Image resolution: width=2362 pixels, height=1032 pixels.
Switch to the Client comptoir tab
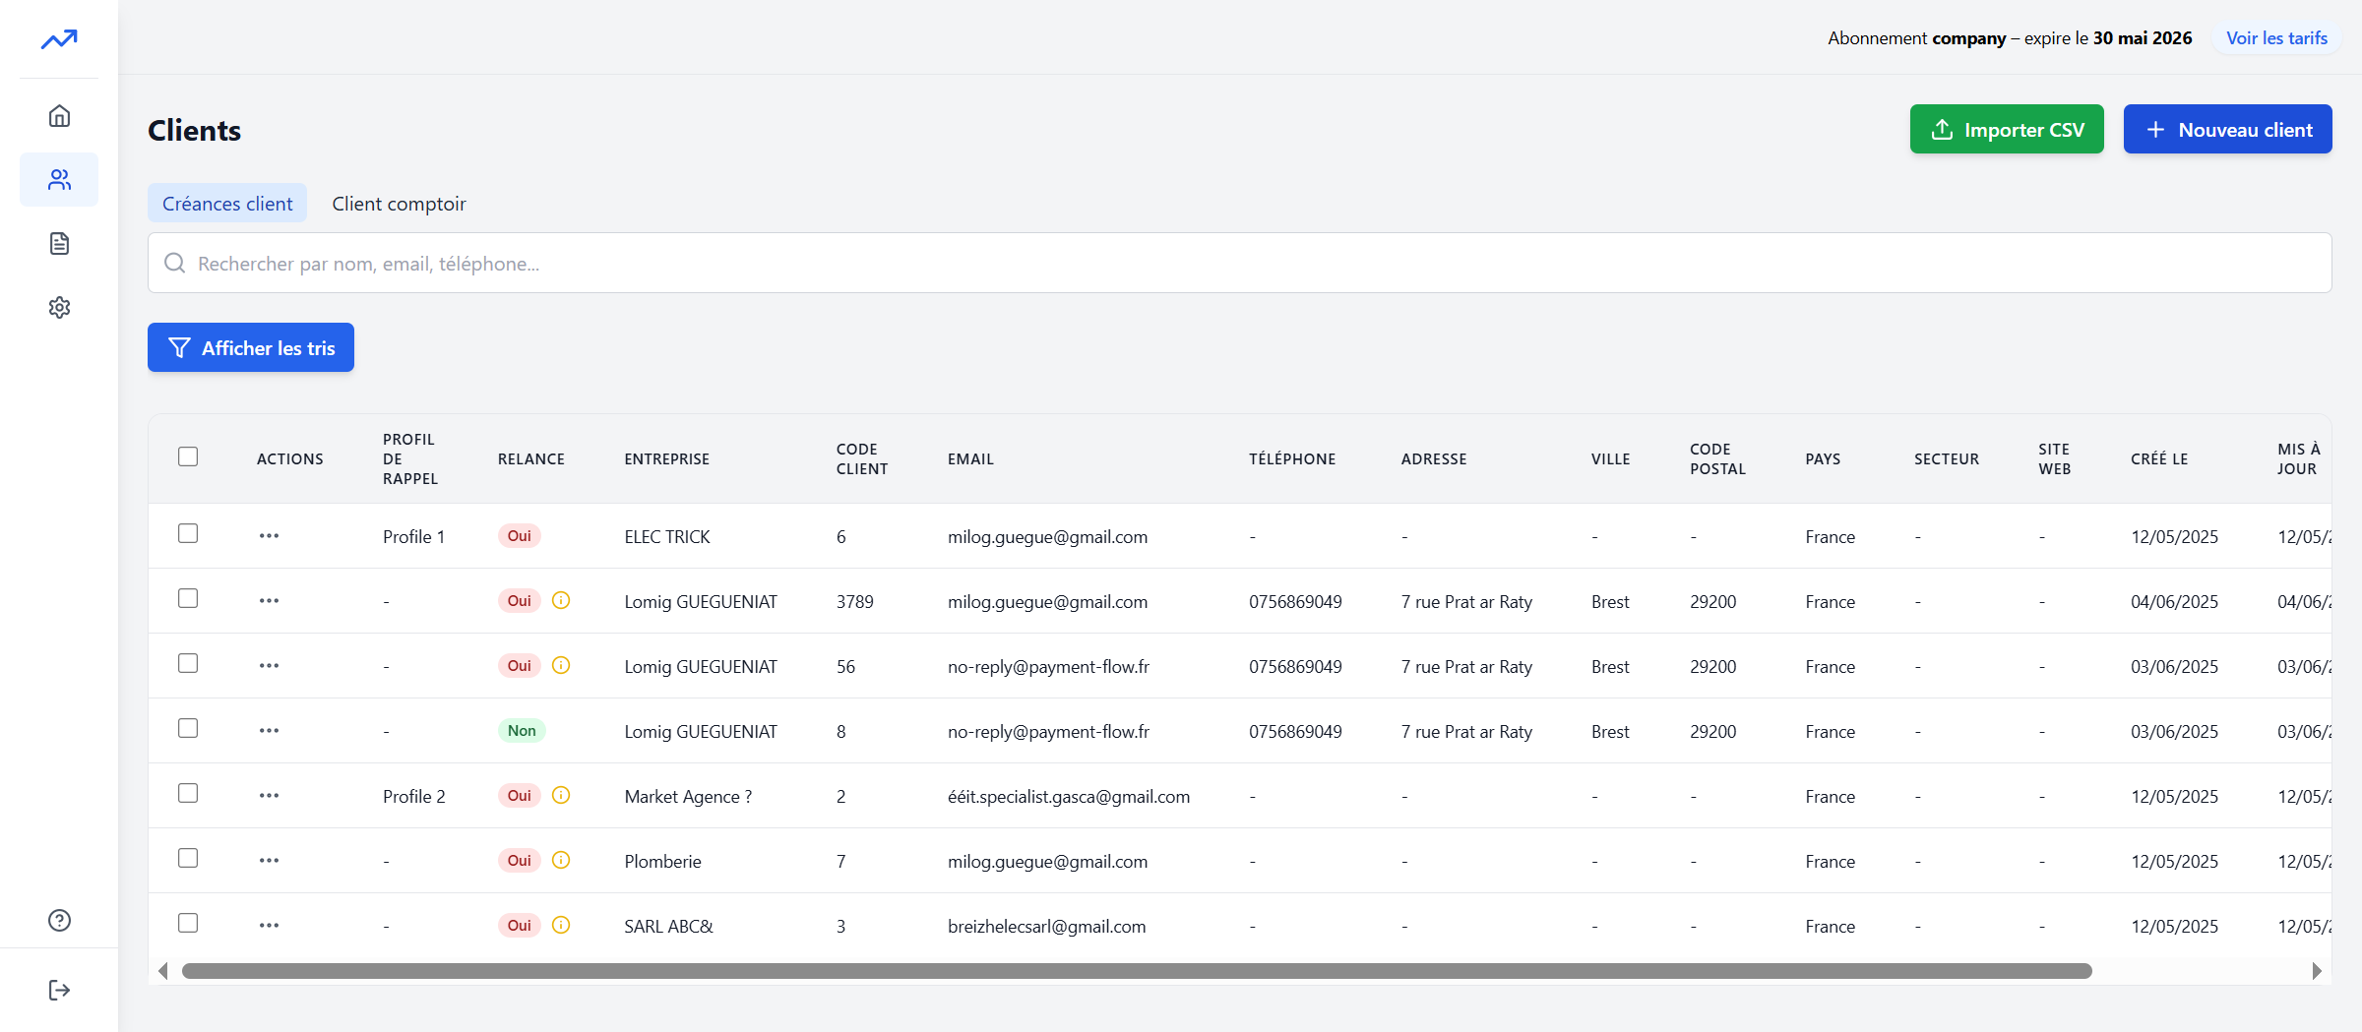[x=399, y=204]
